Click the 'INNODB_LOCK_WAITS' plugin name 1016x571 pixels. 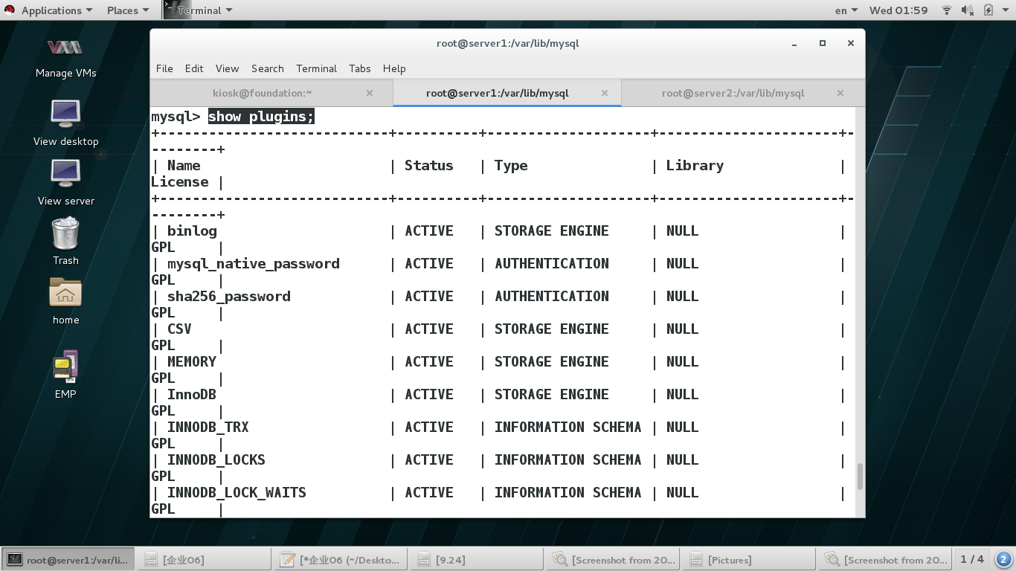tap(237, 493)
